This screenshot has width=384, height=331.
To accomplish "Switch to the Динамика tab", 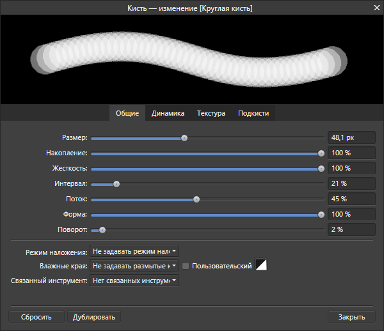I will pyautogui.click(x=168, y=113).
